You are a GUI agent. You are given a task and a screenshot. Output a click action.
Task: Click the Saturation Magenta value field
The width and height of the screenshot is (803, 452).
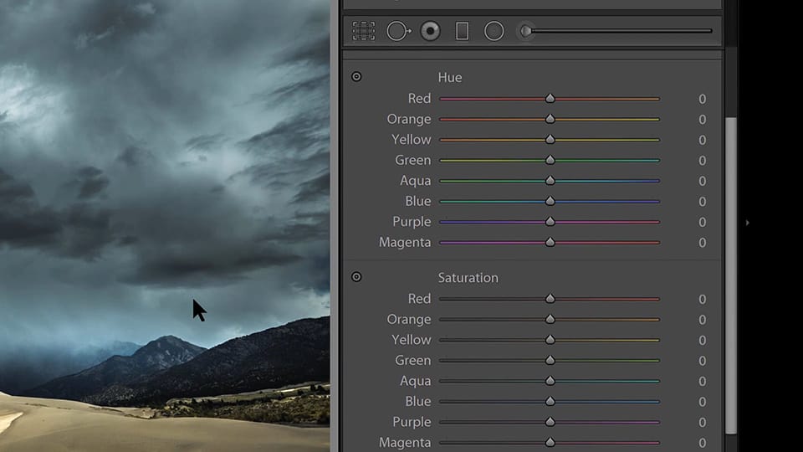pos(702,443)
